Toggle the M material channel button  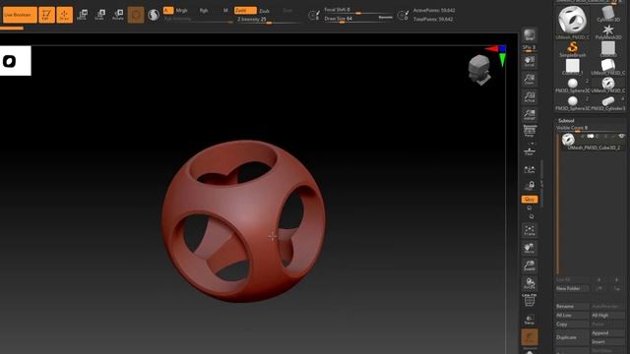pyautogui.click(x=225, y=11)
